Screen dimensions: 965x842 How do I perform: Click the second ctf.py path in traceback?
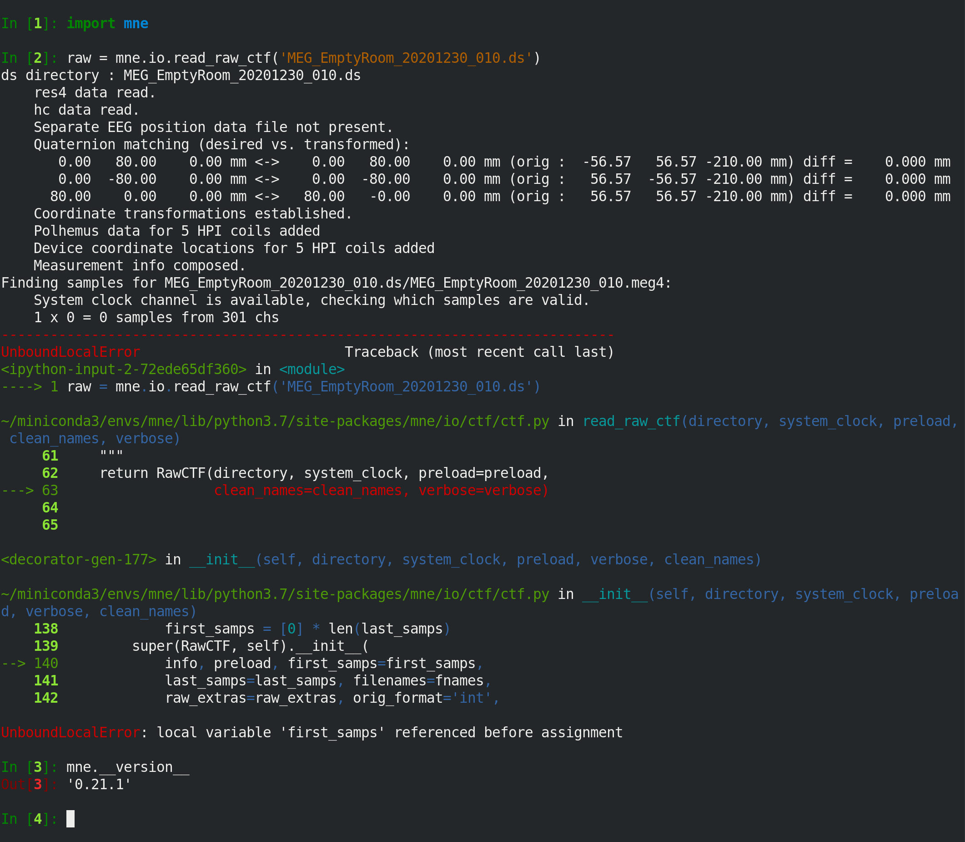(275, 593)
